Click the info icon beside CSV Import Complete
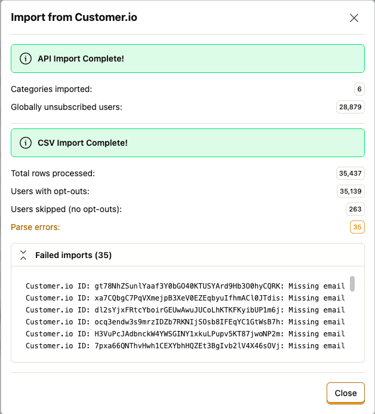The width and height of the screenshot is (375, 414). 26,143
